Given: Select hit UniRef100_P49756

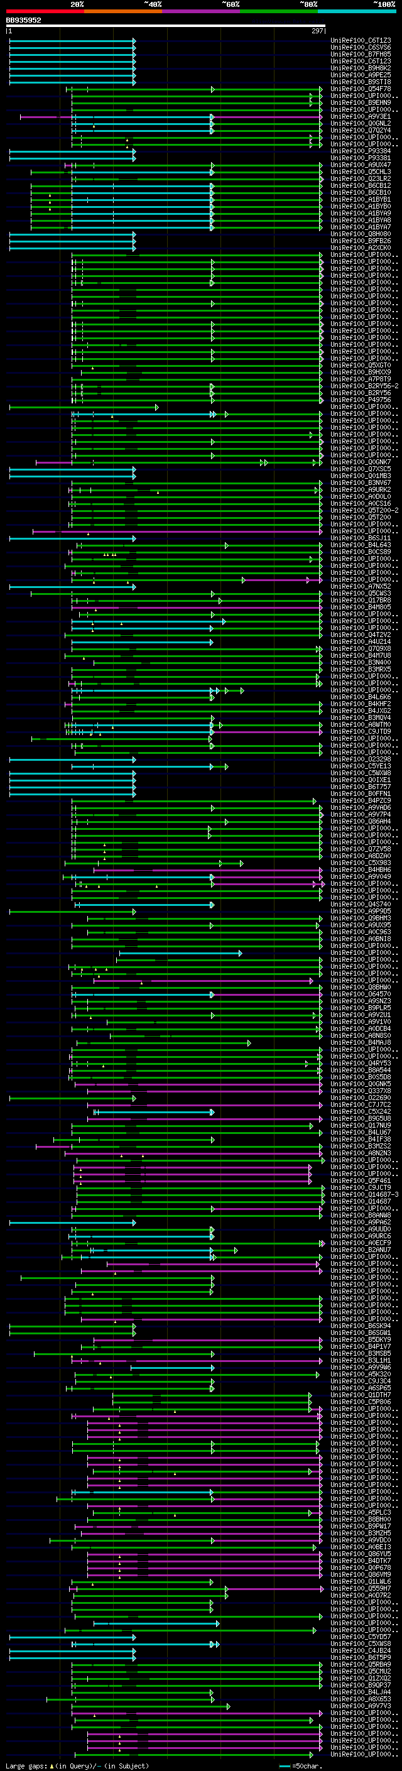Looking at the screenshot, I should pyautogui.click(x=361, y=400).
